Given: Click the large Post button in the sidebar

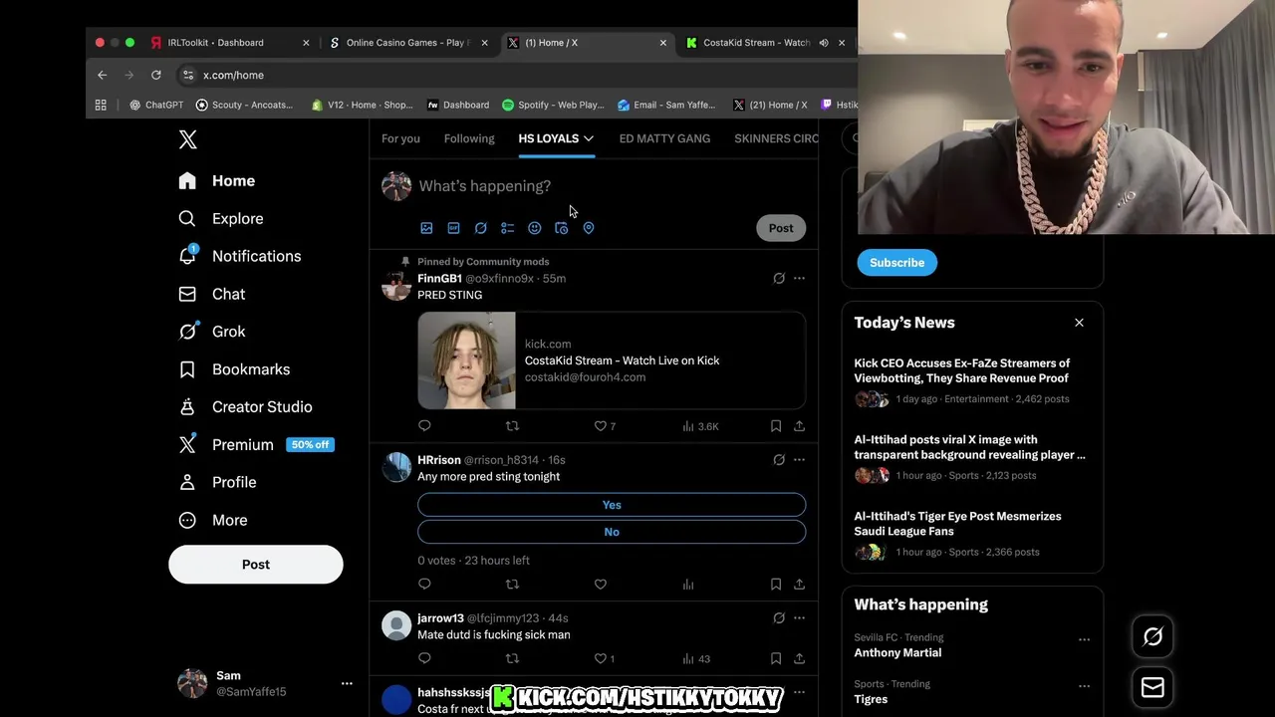Looking at the screenshot, I should (x=255, y=565).
